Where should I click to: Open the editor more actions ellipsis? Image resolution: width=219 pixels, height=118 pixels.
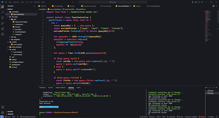216,6
